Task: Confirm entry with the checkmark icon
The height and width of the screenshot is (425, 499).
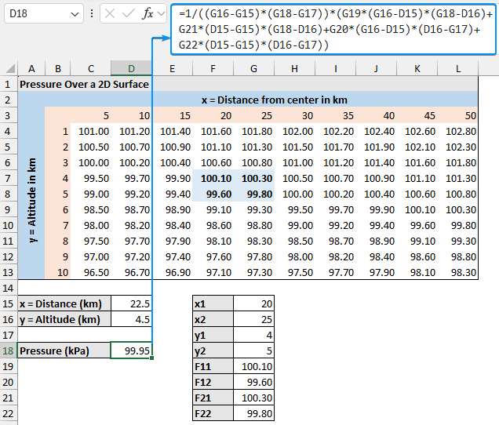Action: click(129, 13)
